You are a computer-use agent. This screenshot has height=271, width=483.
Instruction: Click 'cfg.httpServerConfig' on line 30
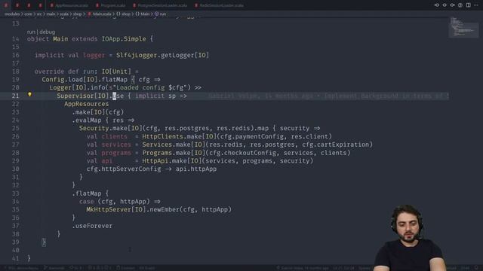pos(124,169)
